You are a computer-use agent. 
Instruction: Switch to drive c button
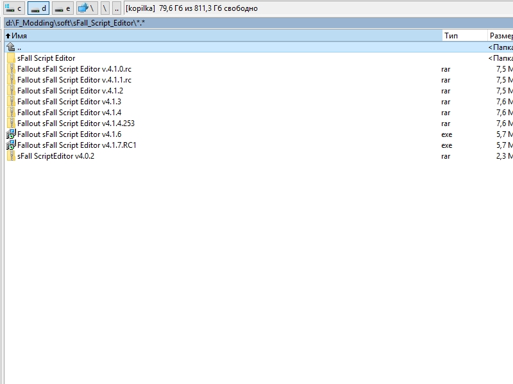pos(14,8)
